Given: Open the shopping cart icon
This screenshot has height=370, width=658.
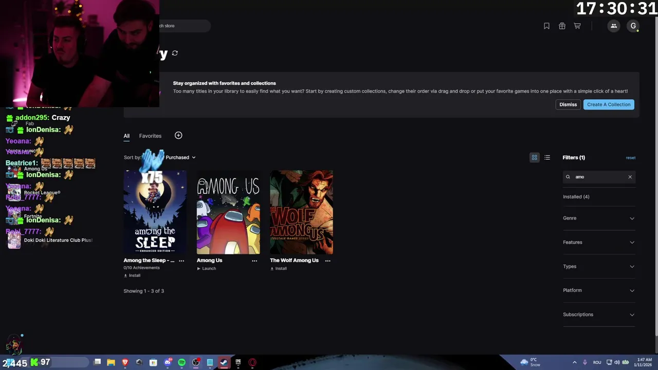Looking at the screenshot, I should click(x=577, y=26).
